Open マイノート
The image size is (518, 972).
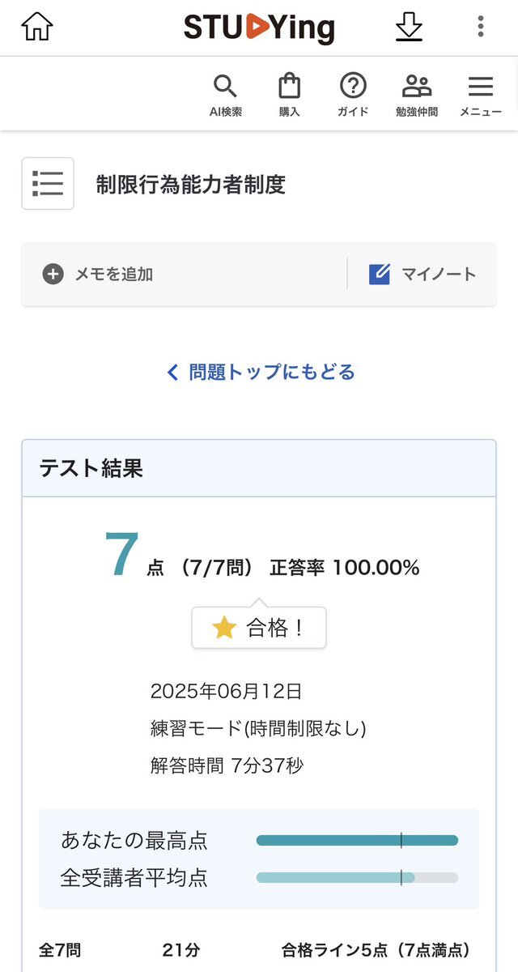[x=422, y=274]
